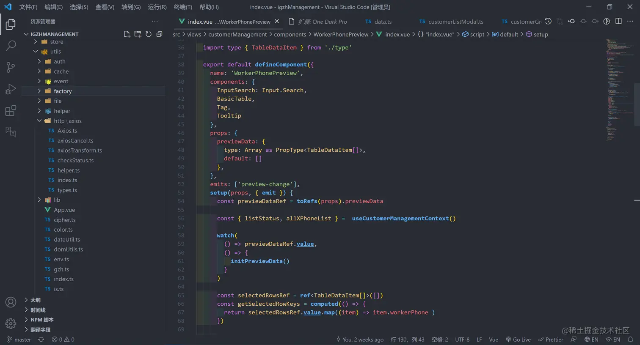Click git blame 'You, 2 weeks ago'
This screenshot has width=640, height=345.
(x=360, y=340)
